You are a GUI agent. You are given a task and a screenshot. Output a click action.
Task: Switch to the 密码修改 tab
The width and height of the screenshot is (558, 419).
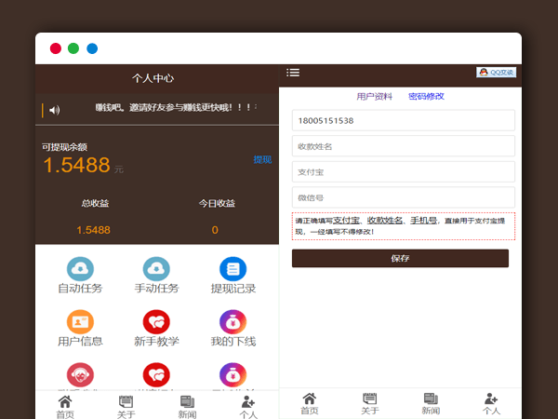coord(426,97)
